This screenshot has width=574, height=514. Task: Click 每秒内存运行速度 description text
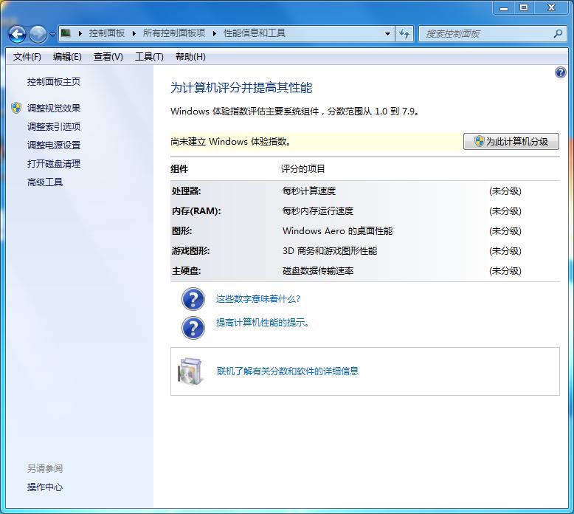[x=318, y=211]
